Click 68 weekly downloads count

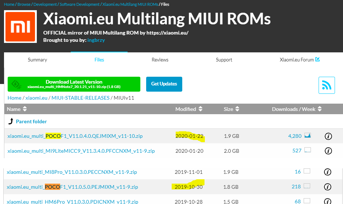(298, 201)
